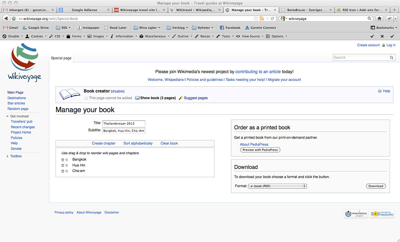Click the Wikivoyage logo
The image size is (400, 242).
(24, 63)
